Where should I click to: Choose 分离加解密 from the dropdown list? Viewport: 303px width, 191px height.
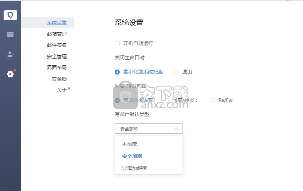[149, 168]
